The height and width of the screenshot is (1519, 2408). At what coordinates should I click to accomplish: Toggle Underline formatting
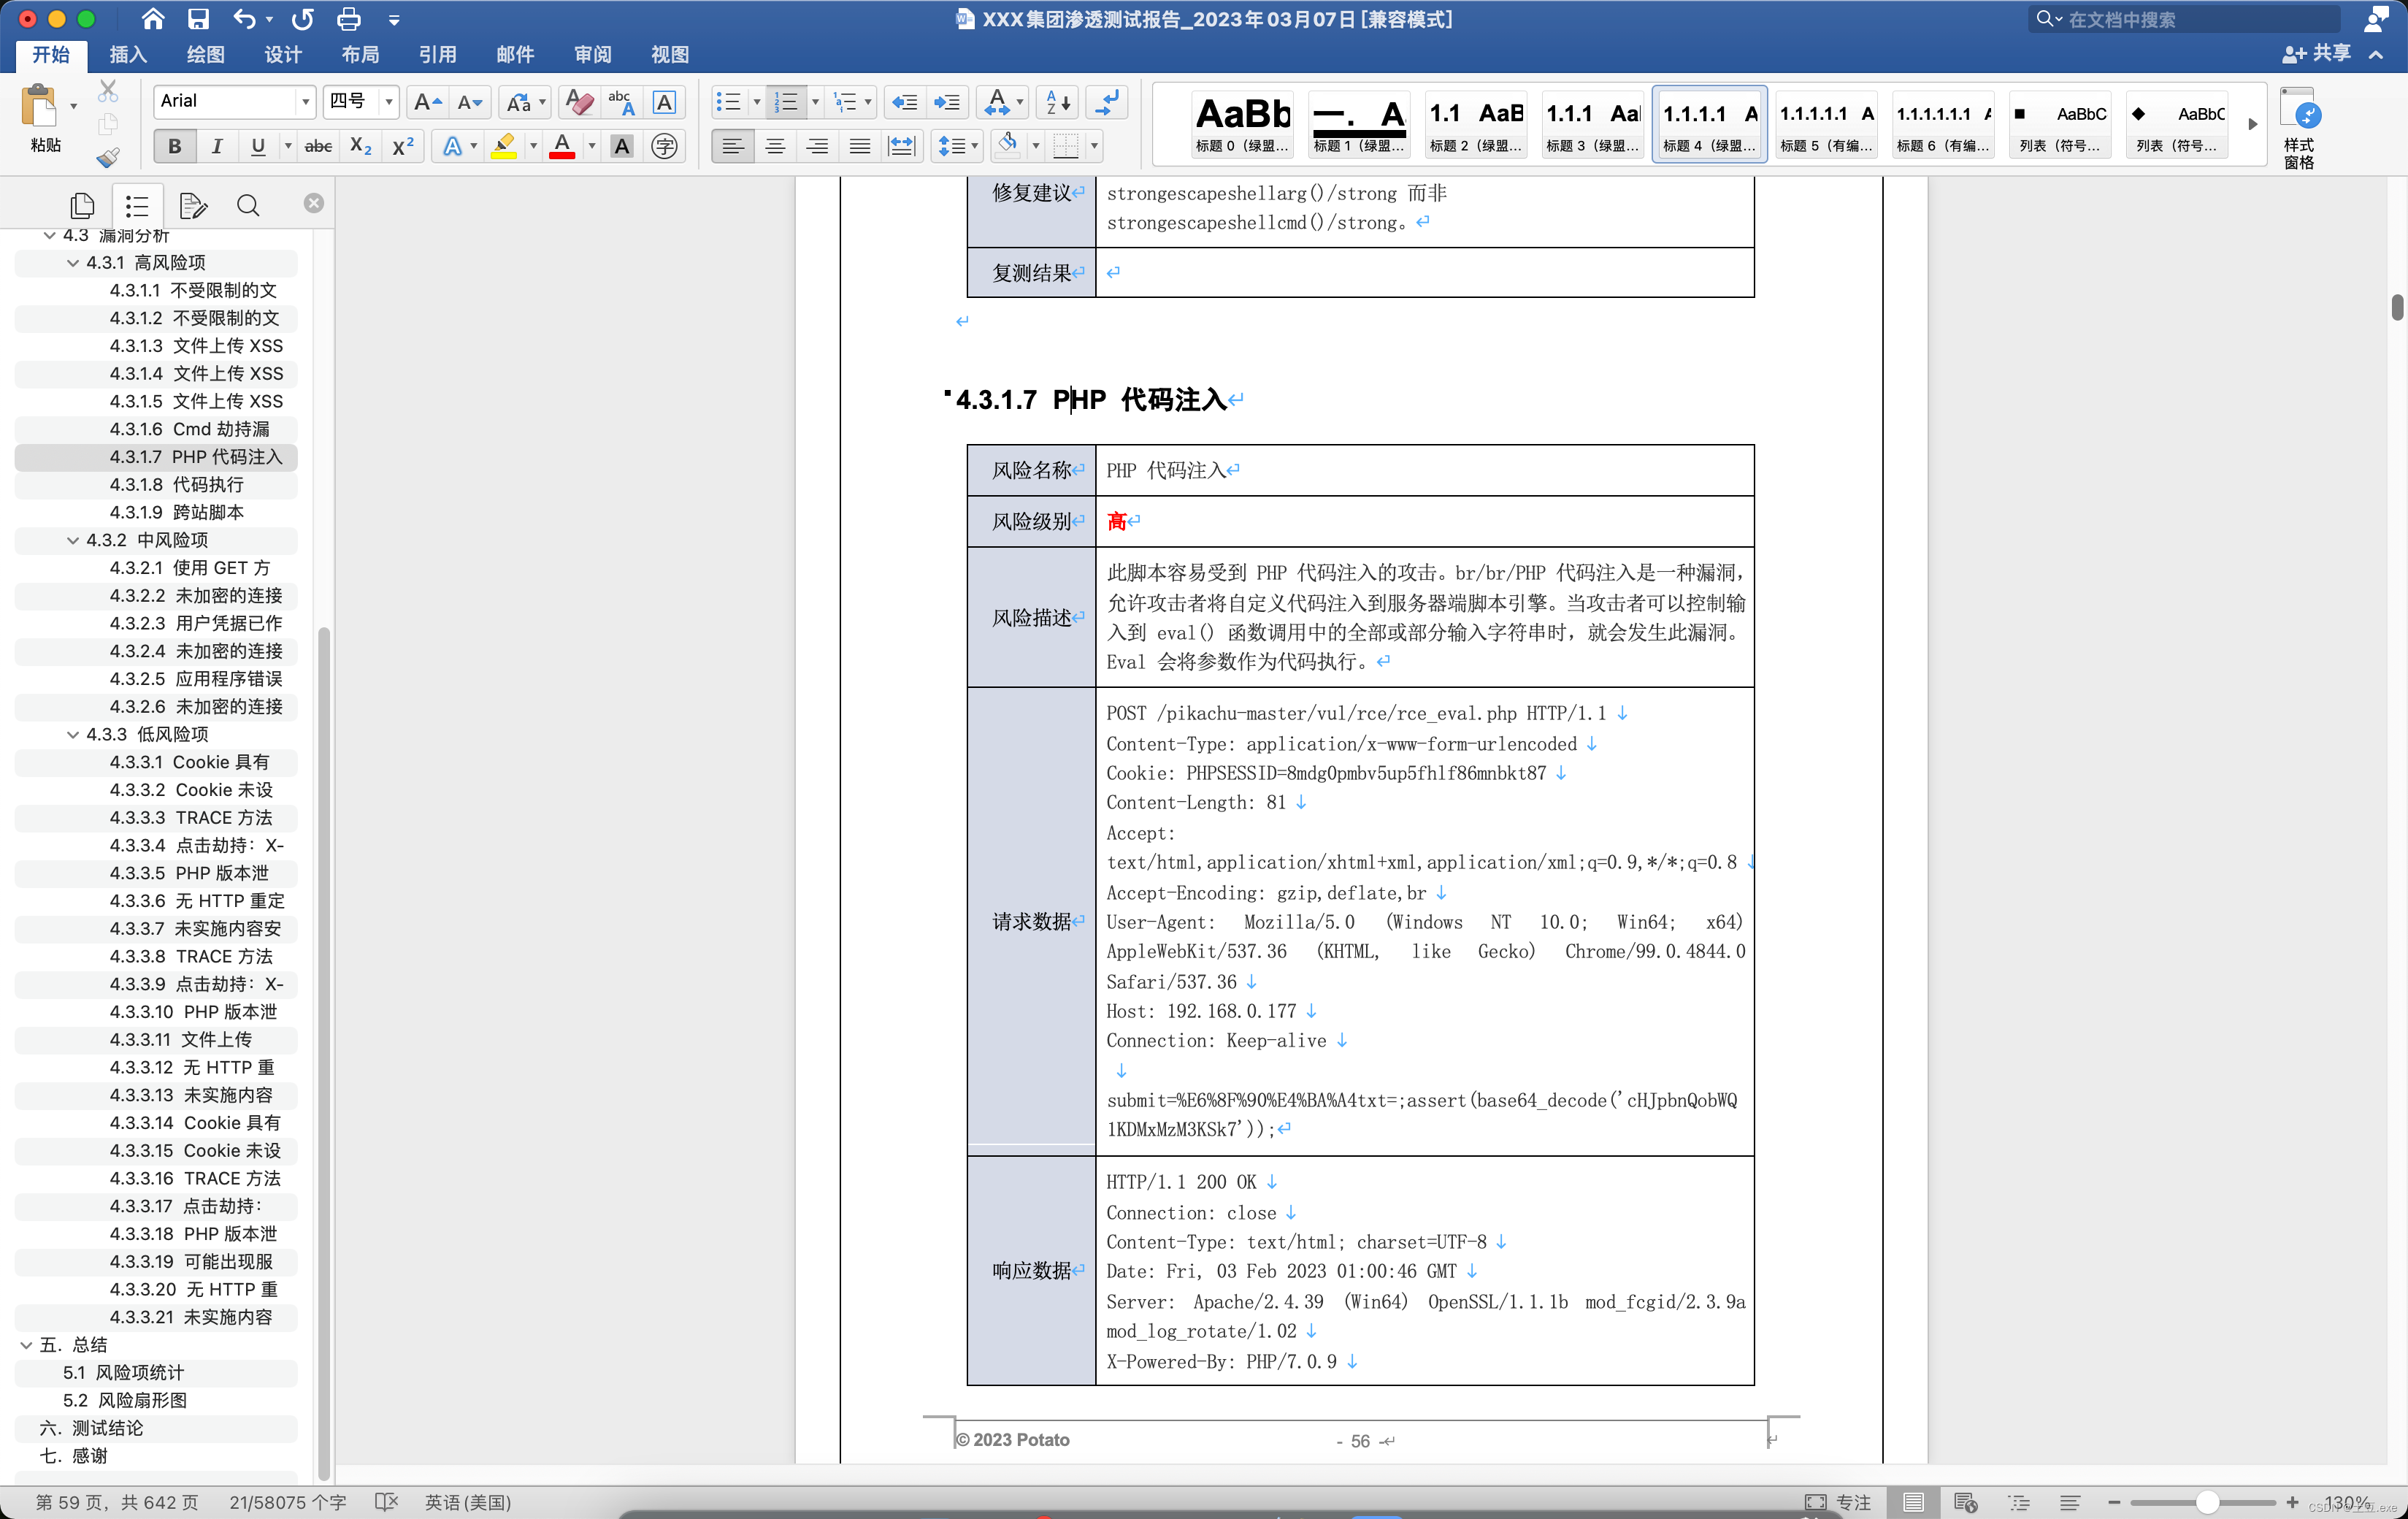tap(258, 146)
